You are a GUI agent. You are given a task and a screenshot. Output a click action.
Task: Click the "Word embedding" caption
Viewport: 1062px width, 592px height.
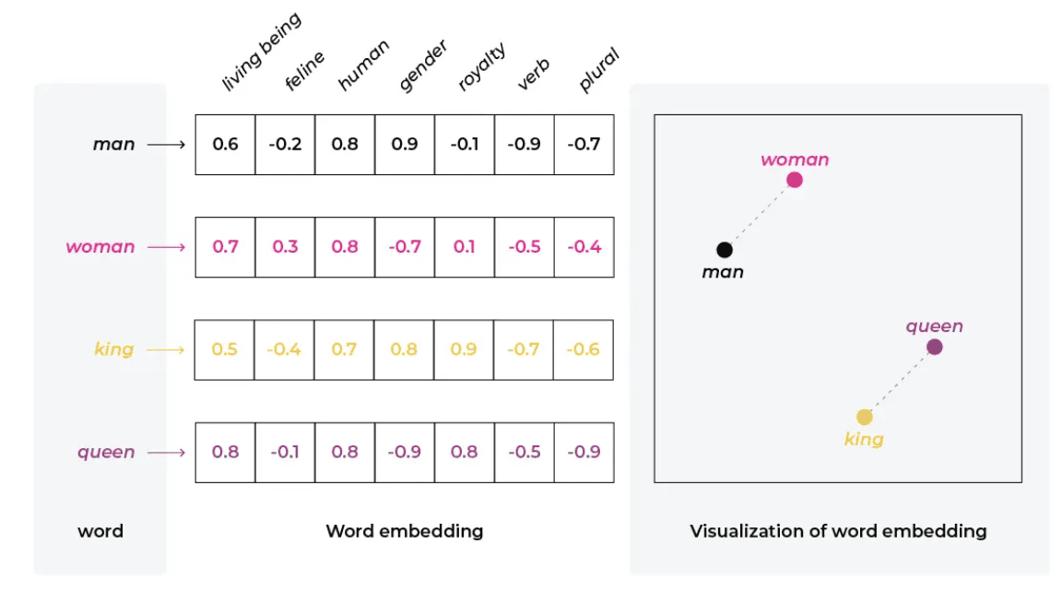pyautogui.click(x=404, y=531)
